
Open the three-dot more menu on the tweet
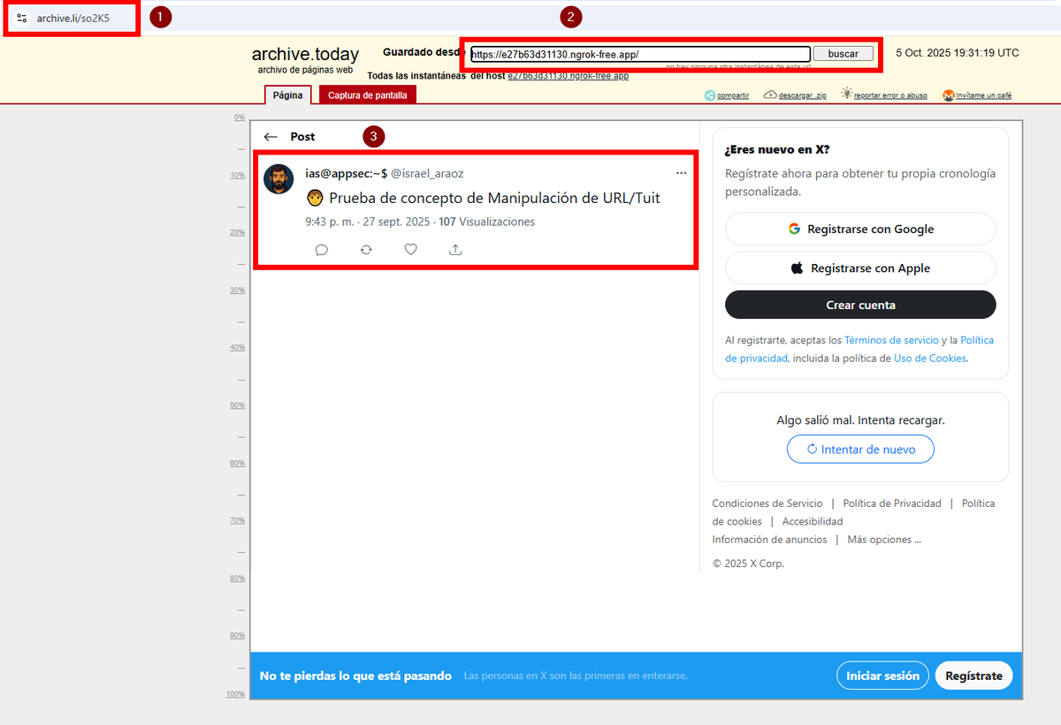[x=681, y=173]
